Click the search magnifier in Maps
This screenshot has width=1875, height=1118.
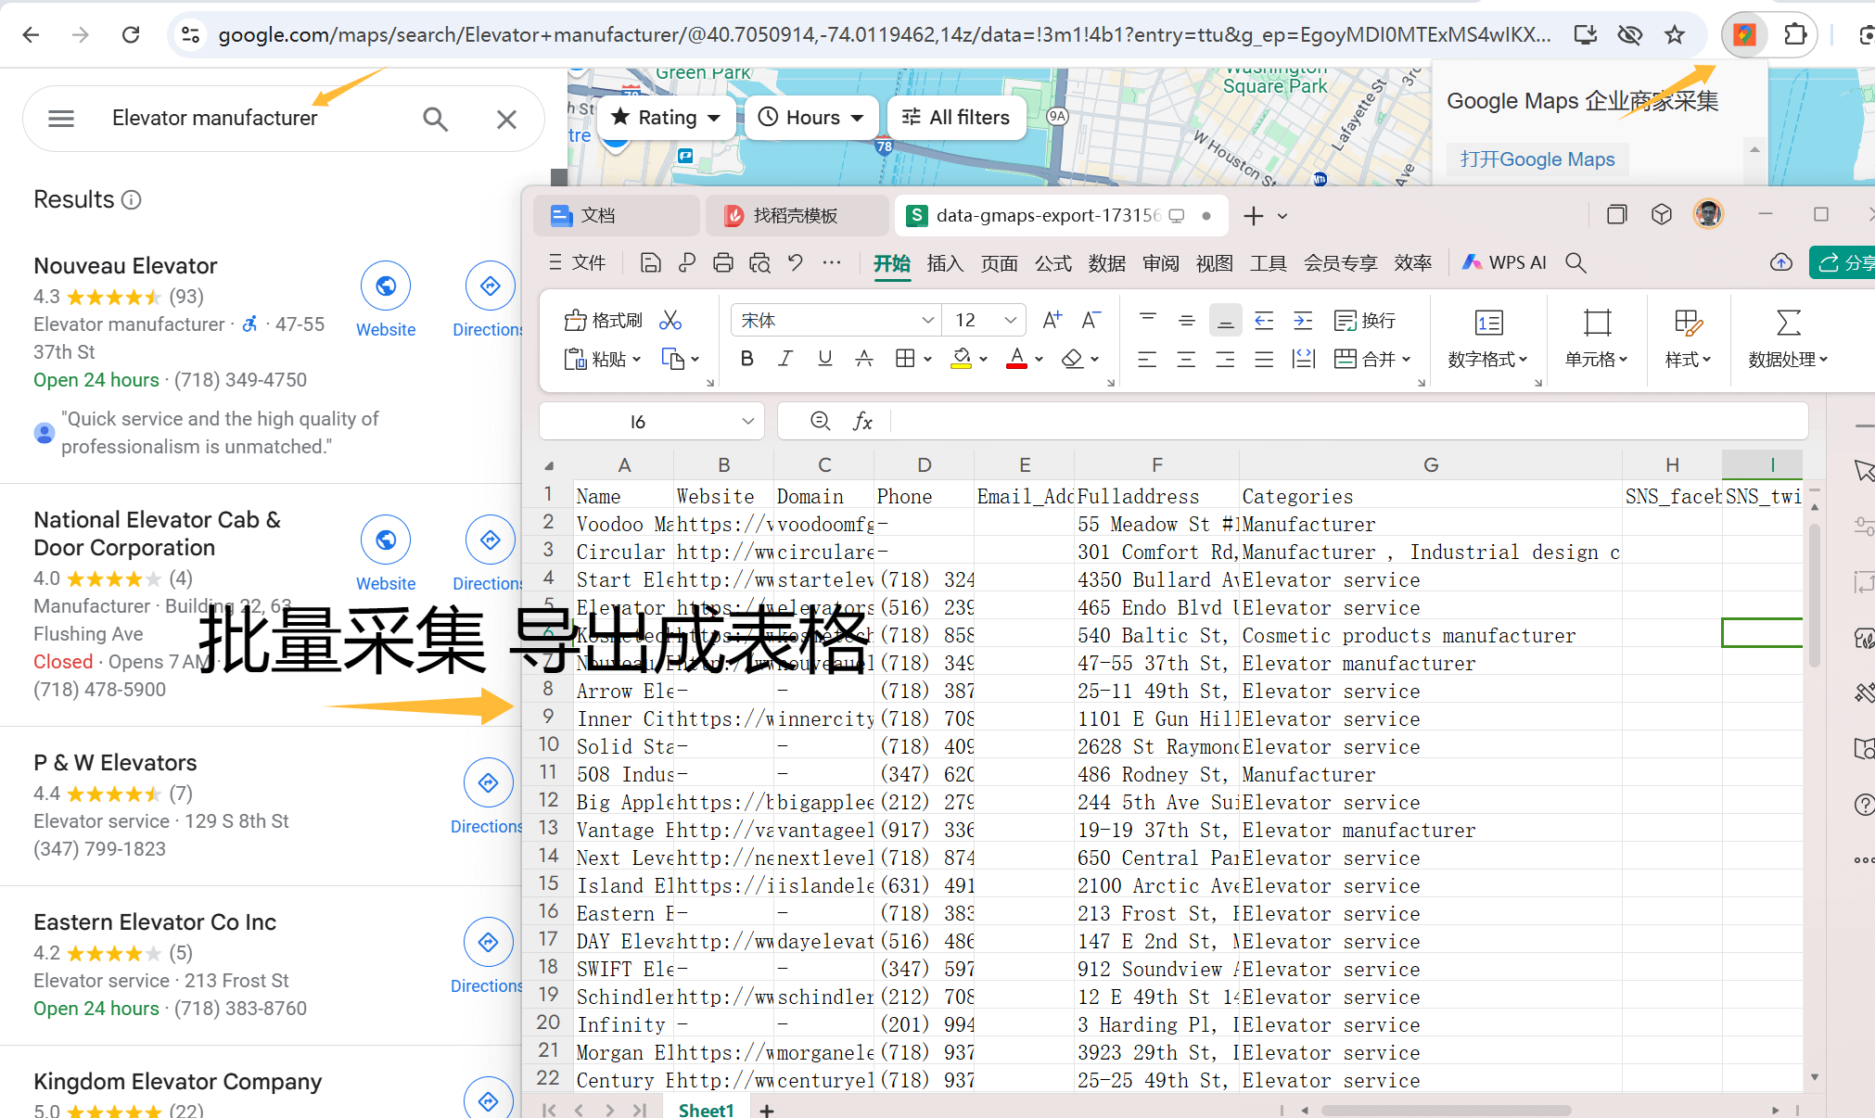[435, 119]
